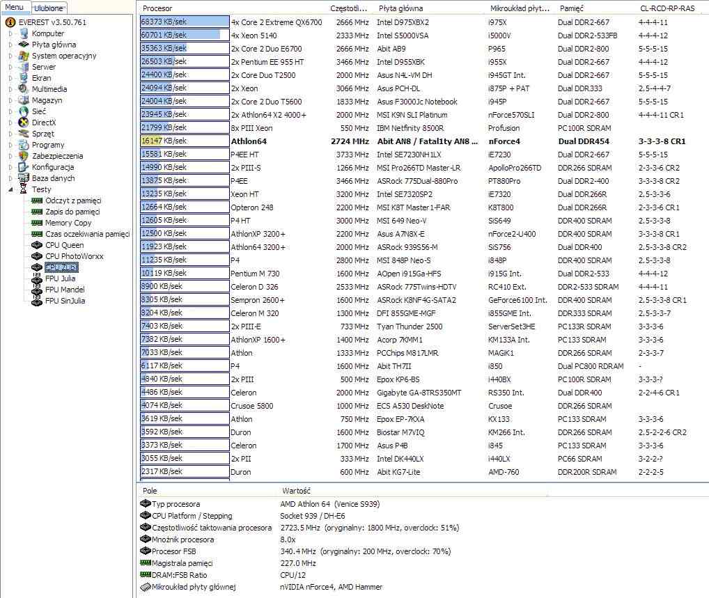Open the CPU Queen benchmark

[x=64, y=245]
